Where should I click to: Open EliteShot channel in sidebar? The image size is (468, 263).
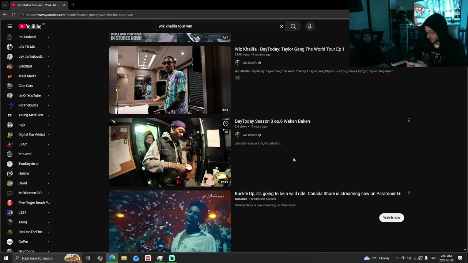(x=29, y=66)
